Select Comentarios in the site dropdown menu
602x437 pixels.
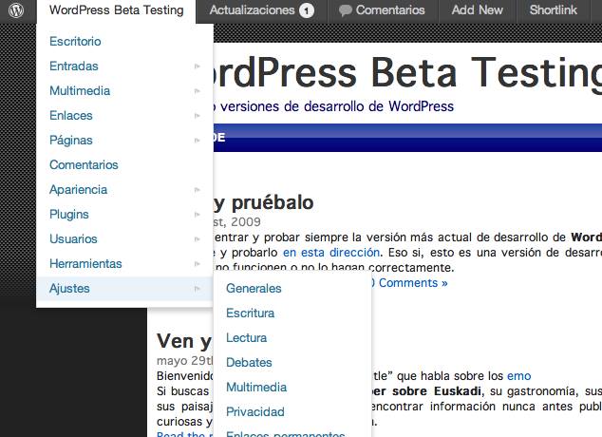point(84,165)
